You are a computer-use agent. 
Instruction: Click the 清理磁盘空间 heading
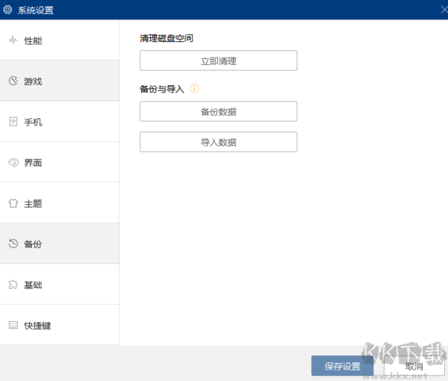coord(167,38)
